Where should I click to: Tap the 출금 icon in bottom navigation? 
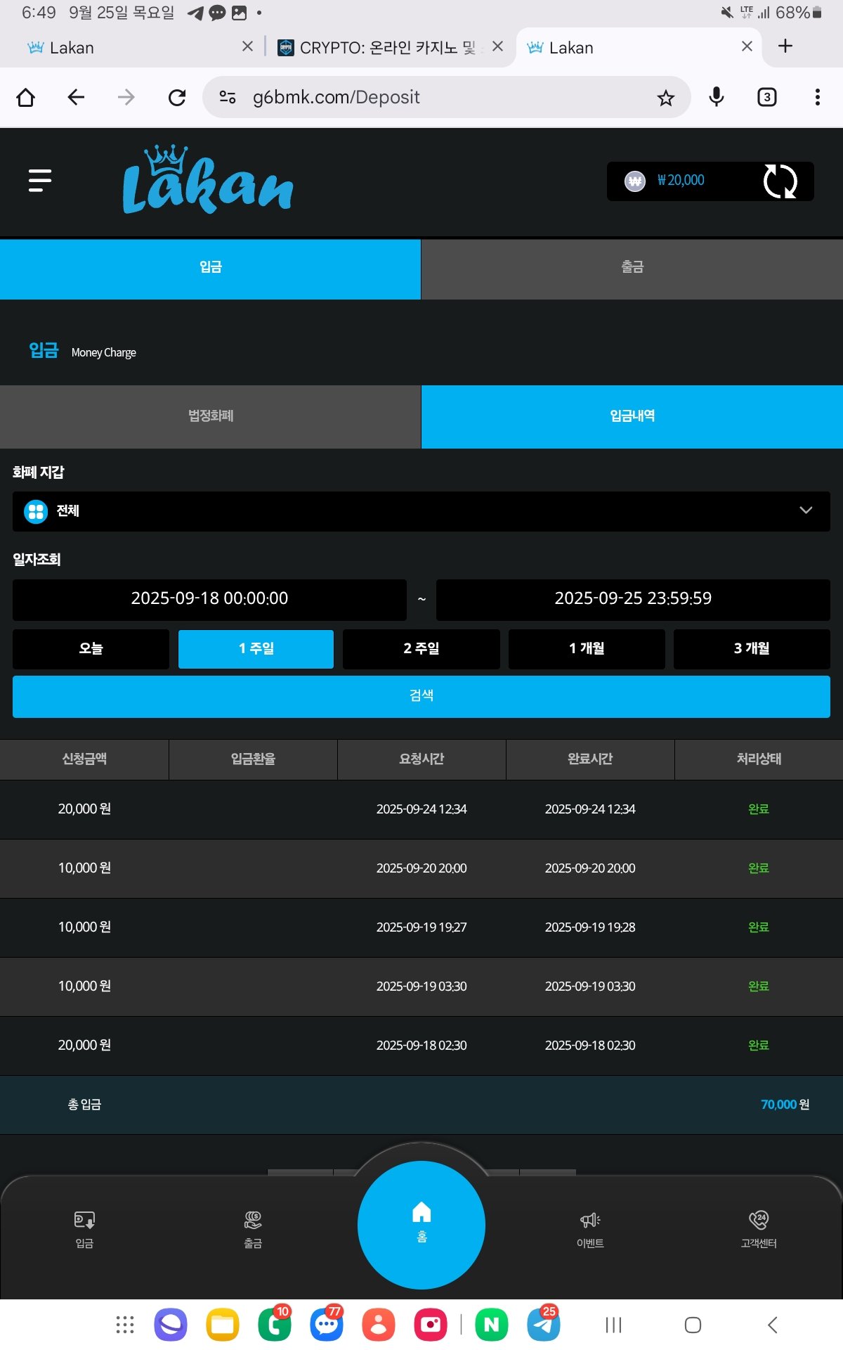point(253,1228)
